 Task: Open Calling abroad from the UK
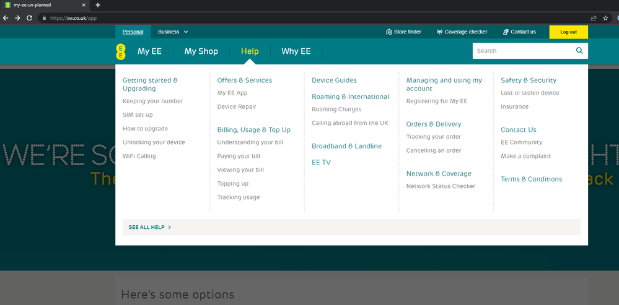[350, 123]
